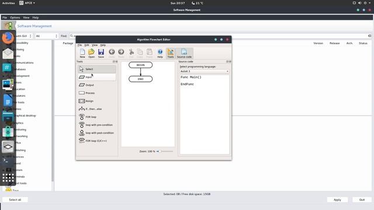Open the Edit menu in Algorithm Flowchart Editor
The width and height of the screenshot is (374, 210).
[x=86, y=45]
